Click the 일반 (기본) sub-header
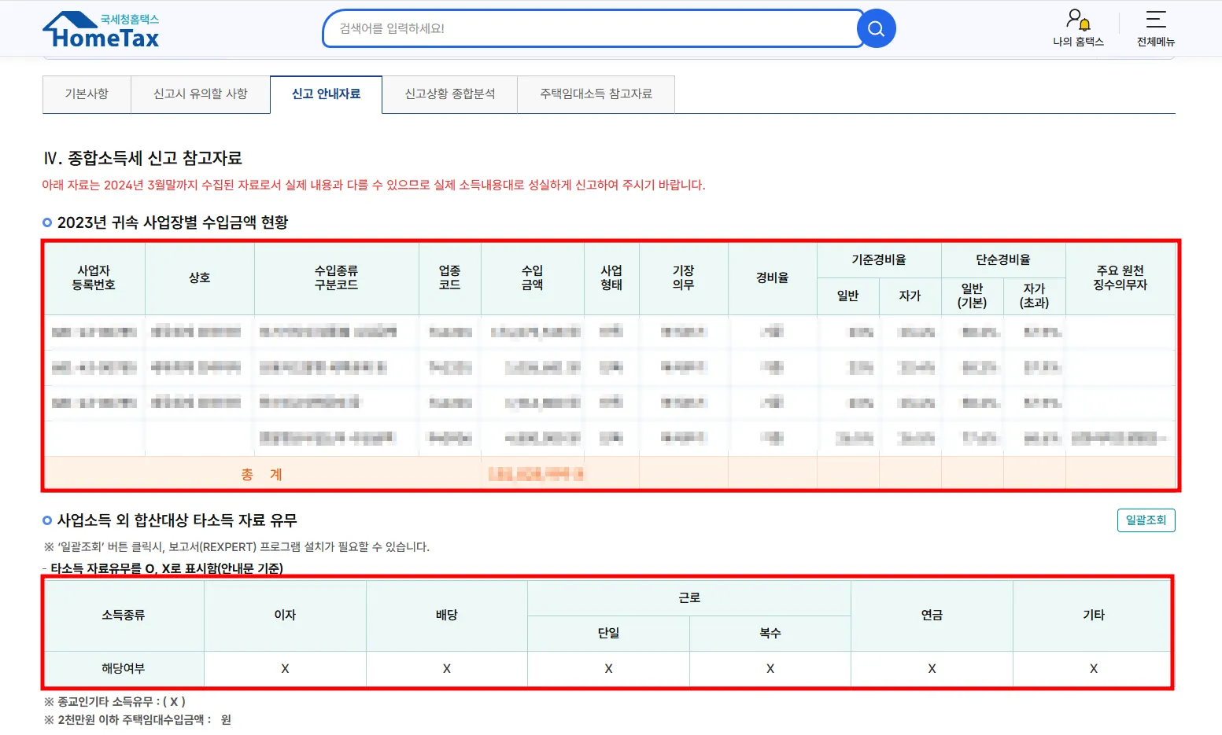This screenshot has width=1222, height=735. [x=973, y=296]
